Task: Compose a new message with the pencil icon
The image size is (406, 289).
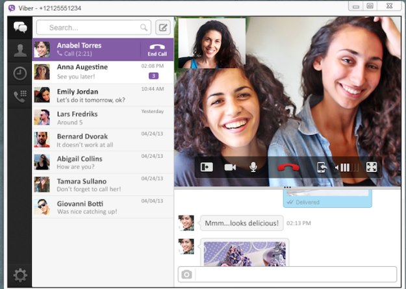Action: tap(163, 27)
